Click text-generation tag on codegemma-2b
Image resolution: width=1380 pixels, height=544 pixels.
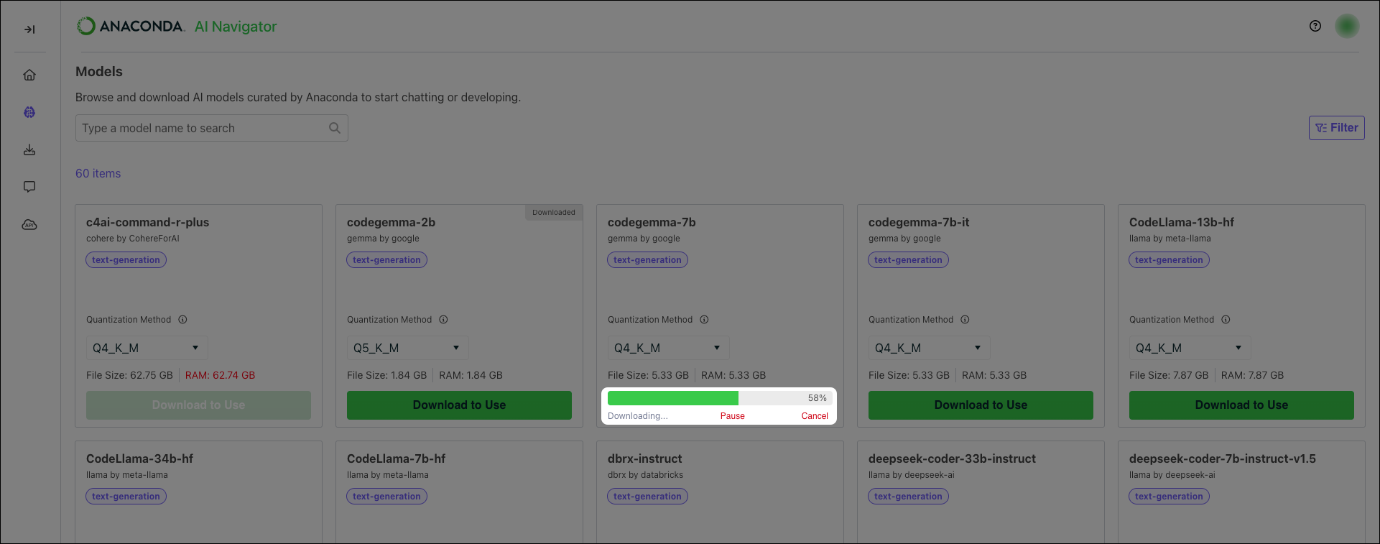coord(387,260)
